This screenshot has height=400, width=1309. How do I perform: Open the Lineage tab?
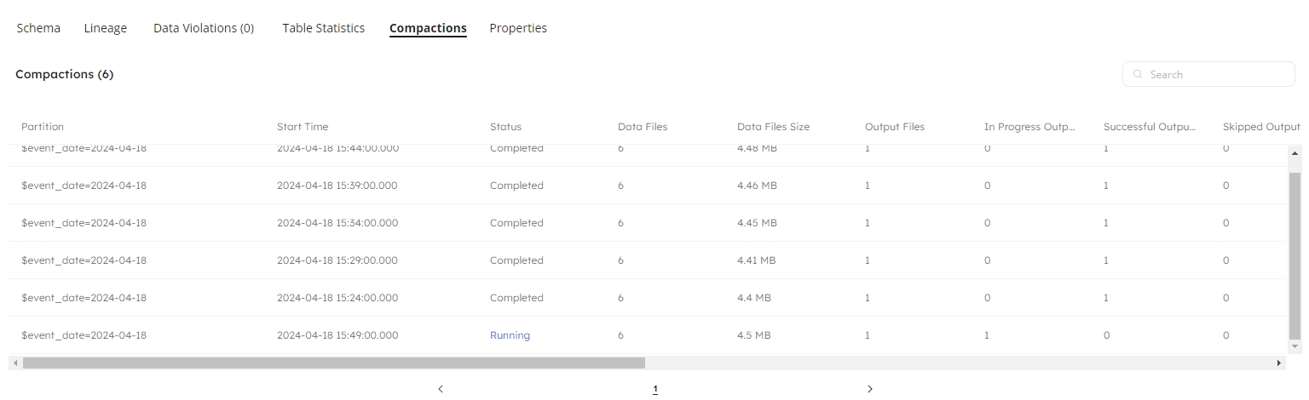pos(106,28)
